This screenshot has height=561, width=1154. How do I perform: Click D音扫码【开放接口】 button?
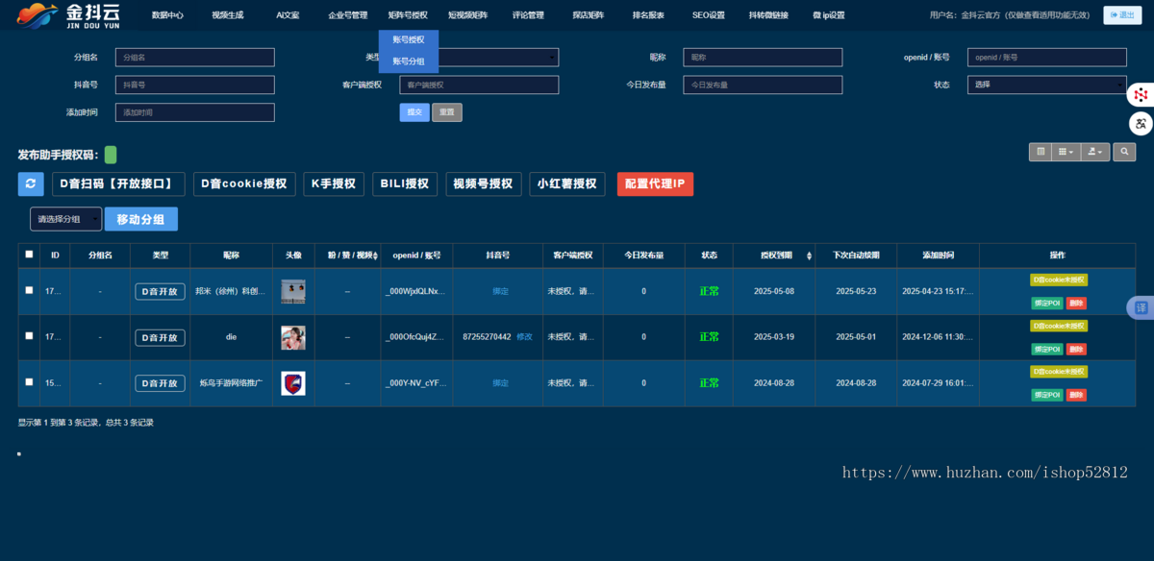118,183
